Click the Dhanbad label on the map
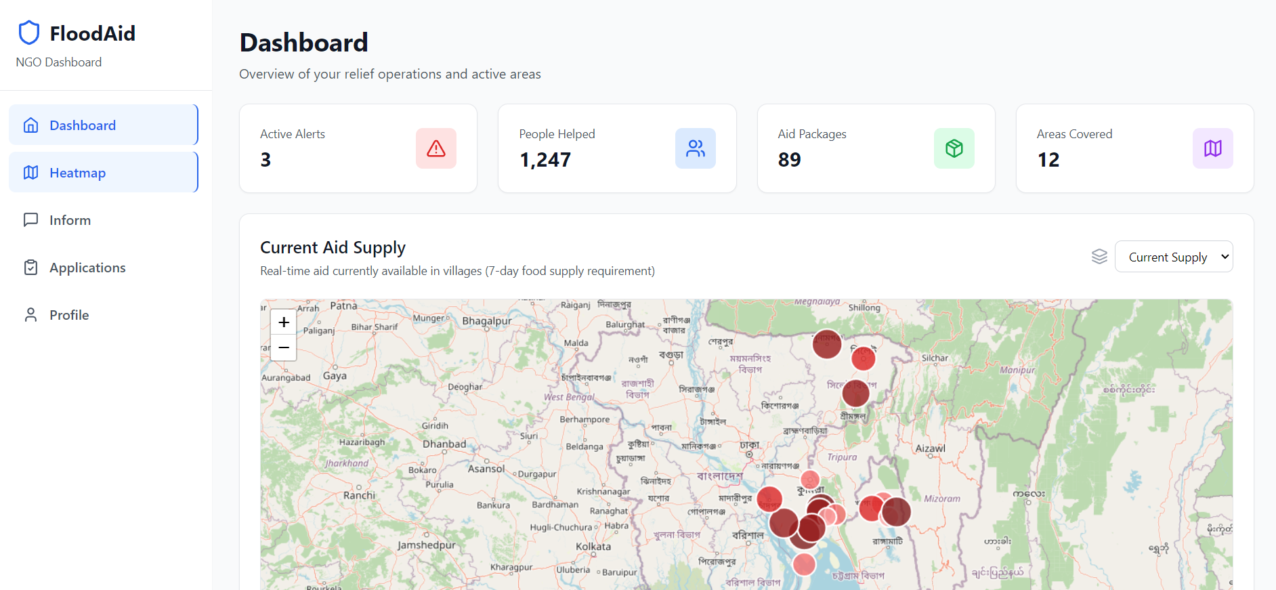1276x590 pixels. coord(444,444)
